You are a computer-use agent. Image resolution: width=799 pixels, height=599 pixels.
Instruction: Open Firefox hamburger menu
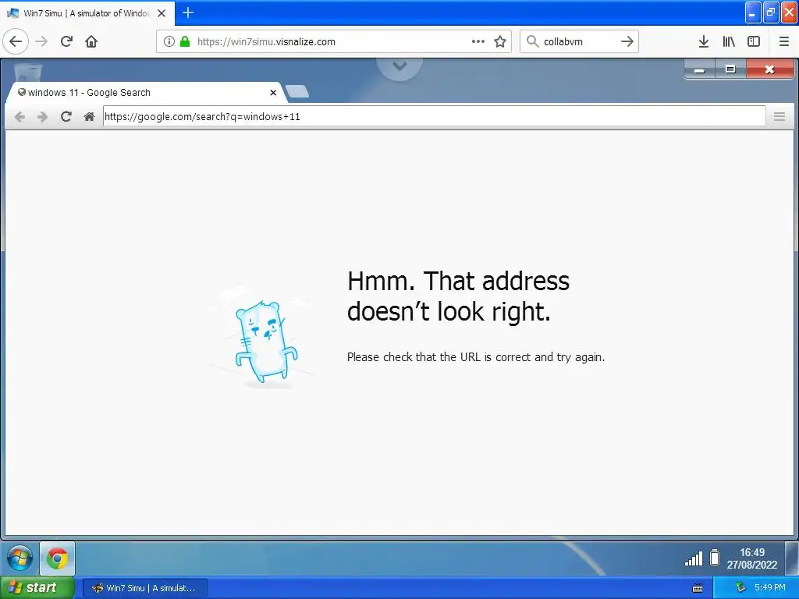[784, 41]
